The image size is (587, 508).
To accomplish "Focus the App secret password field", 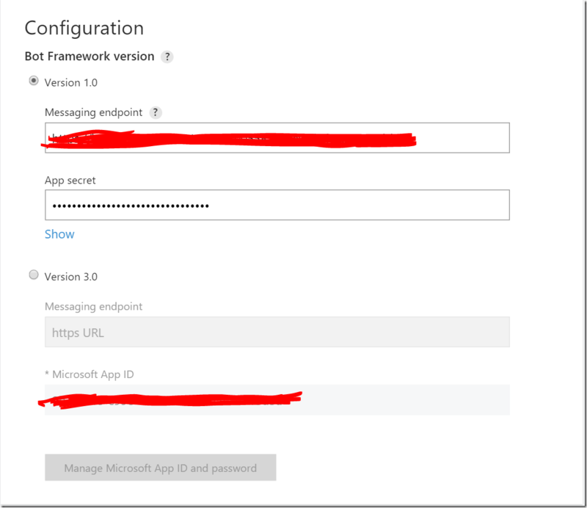I will click(277, 205).
